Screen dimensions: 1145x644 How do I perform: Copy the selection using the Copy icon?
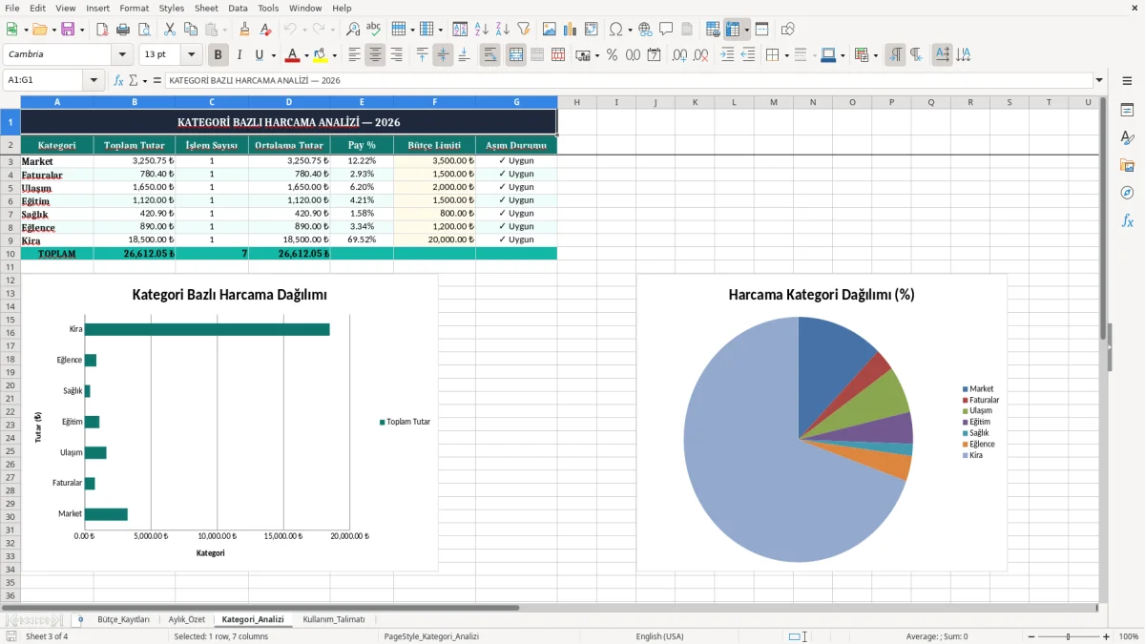click(x=191, y=30)
